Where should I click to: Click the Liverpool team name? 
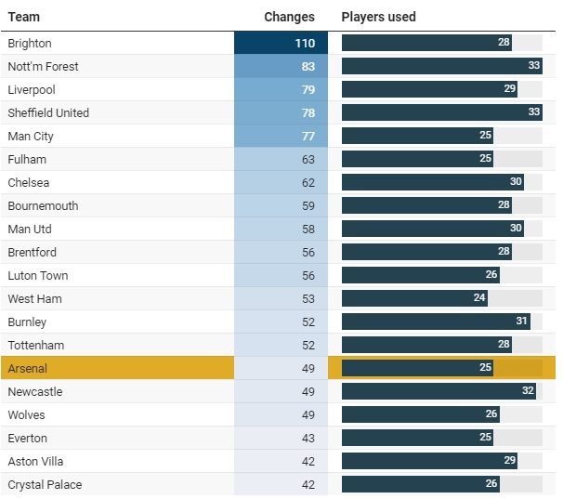coord(32,89)
